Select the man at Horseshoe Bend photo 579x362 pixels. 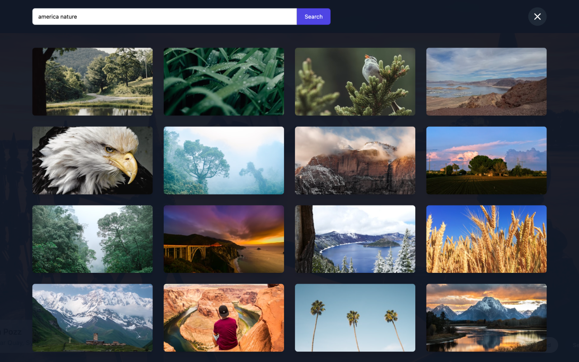(224, 318)
